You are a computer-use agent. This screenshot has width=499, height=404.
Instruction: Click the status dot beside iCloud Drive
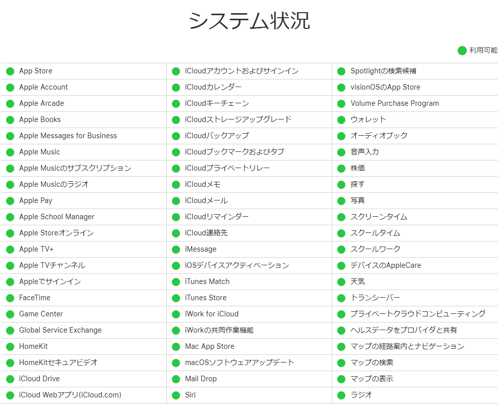click(10, 379)
